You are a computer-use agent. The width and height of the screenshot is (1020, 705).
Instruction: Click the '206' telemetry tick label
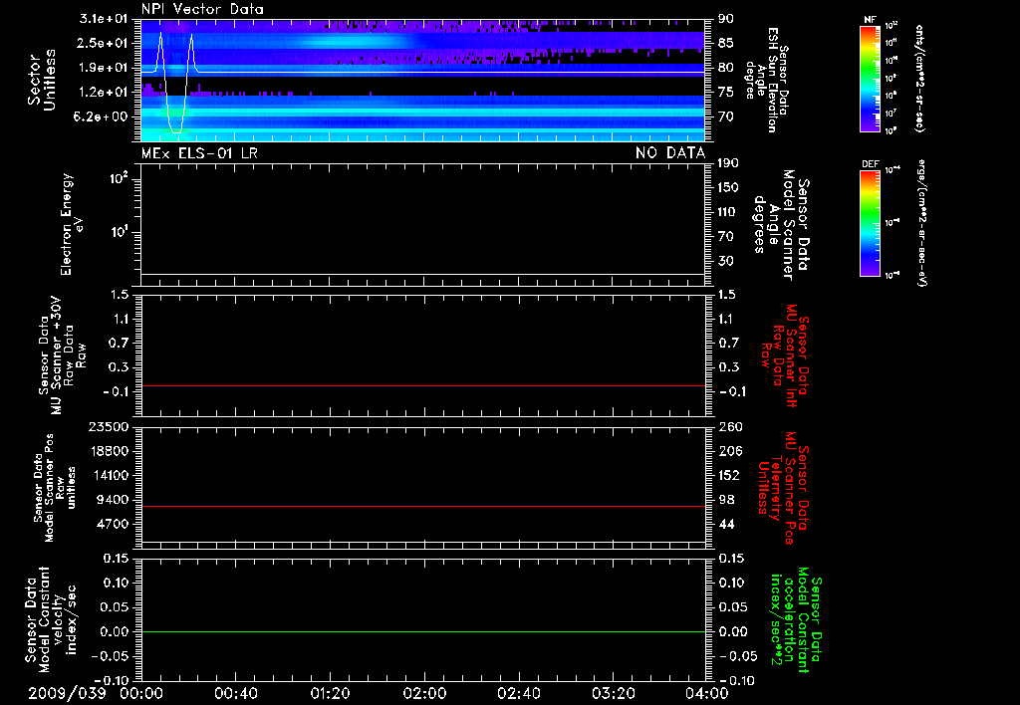[730, 451]
